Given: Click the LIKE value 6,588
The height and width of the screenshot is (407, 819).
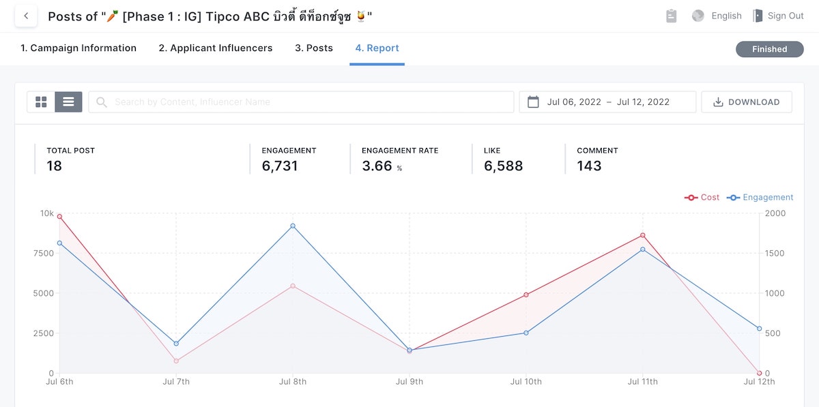Looking at the screenshot, I should point(504,166).
